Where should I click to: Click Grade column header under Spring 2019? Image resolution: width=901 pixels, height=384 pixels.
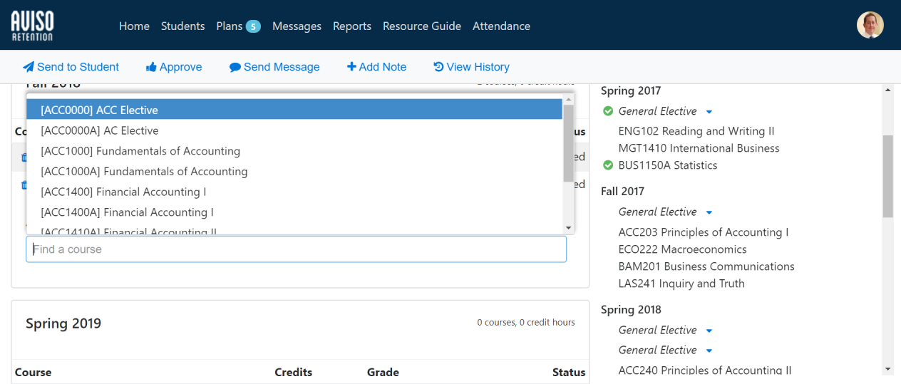point(383,372)
